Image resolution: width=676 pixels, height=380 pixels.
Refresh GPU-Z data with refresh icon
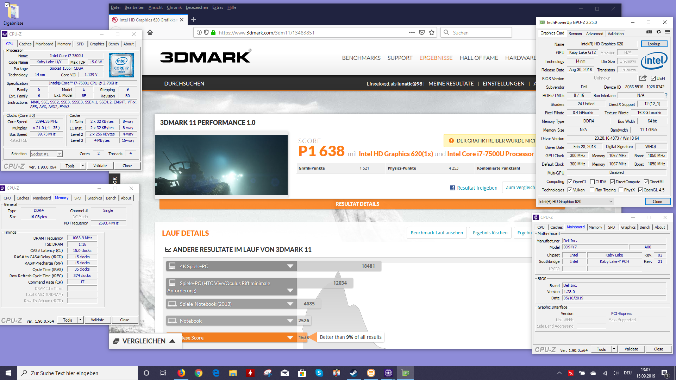pyautogui.click(x=658, y=32)
